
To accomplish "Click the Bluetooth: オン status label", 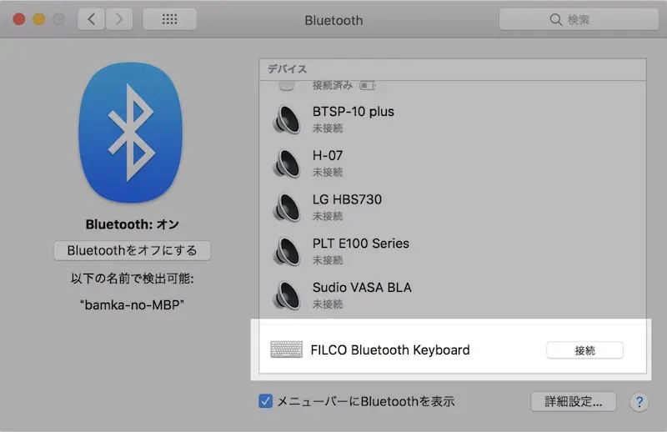I will [133, 224].
